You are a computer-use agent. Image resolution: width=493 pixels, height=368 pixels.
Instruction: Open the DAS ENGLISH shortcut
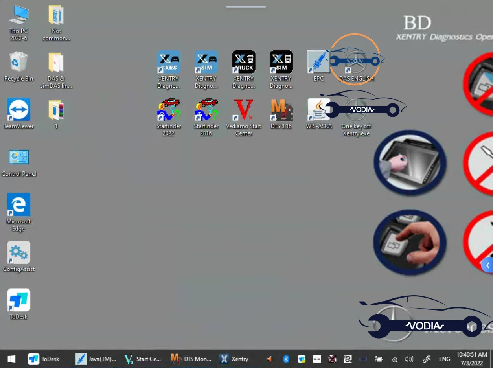tap(356, 66)
